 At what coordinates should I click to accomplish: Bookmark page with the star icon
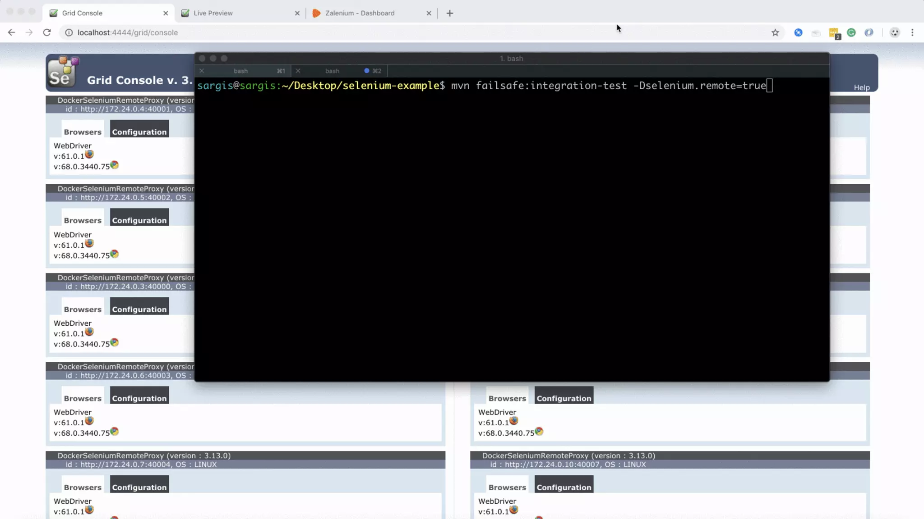[x=775, y=32]
